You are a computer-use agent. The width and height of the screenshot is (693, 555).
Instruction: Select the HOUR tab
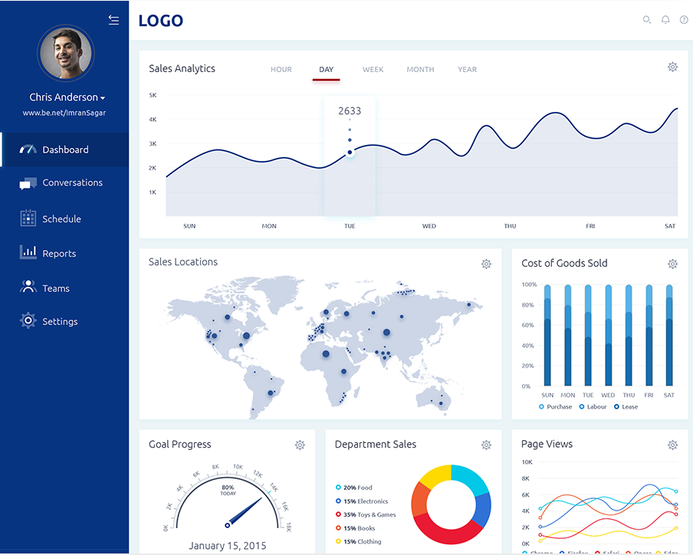(x=281, y=70)
